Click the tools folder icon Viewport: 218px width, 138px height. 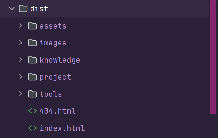click(32, 94)
